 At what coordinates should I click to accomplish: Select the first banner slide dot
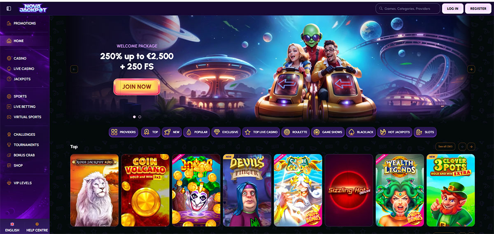[134, 117]
